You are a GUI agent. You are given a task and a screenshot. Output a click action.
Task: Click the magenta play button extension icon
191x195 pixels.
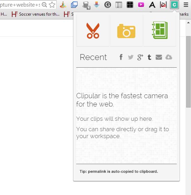(x=141, y=5)
